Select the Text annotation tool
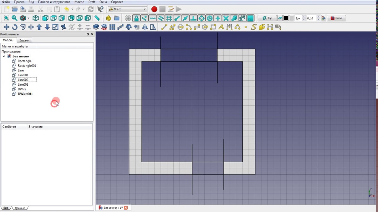Screen dimensions: 378x212 [x=221, y=27]
